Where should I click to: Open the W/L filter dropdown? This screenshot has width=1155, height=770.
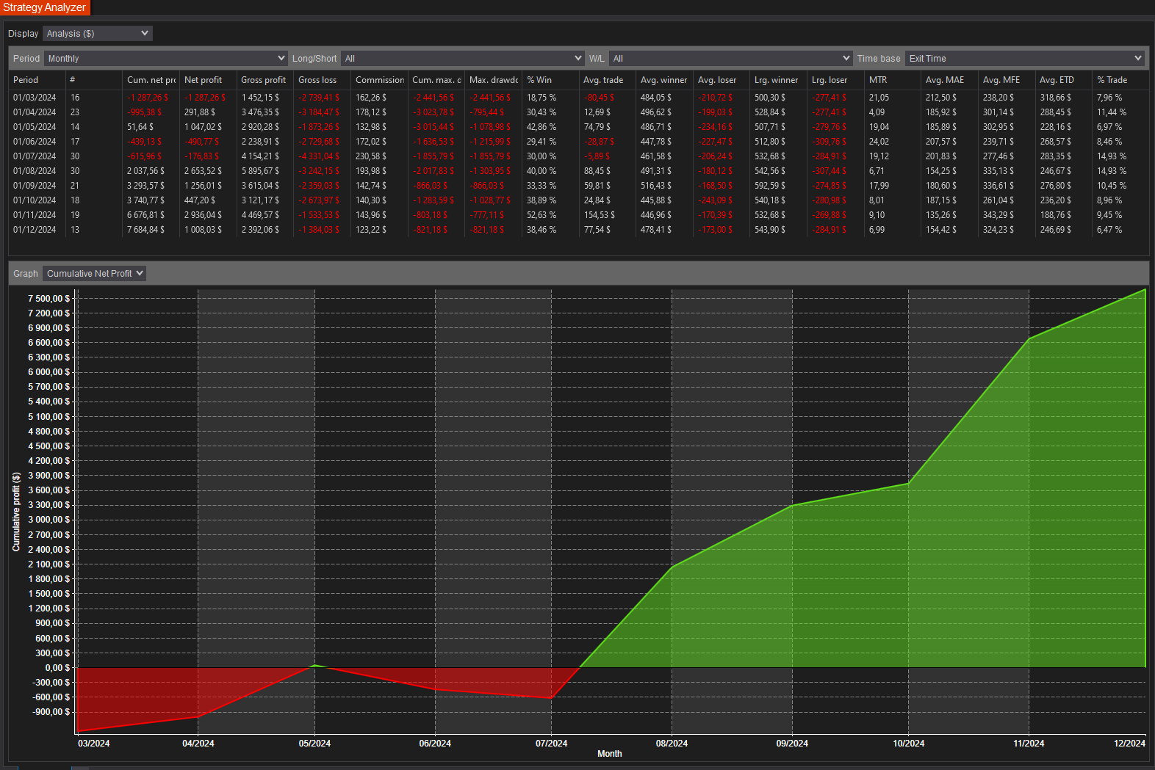pos(730,59)
